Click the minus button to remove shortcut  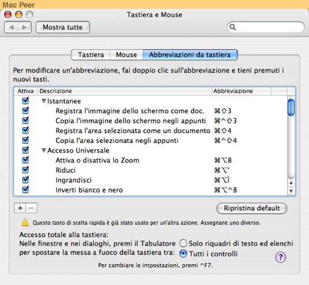click(32, 208)
